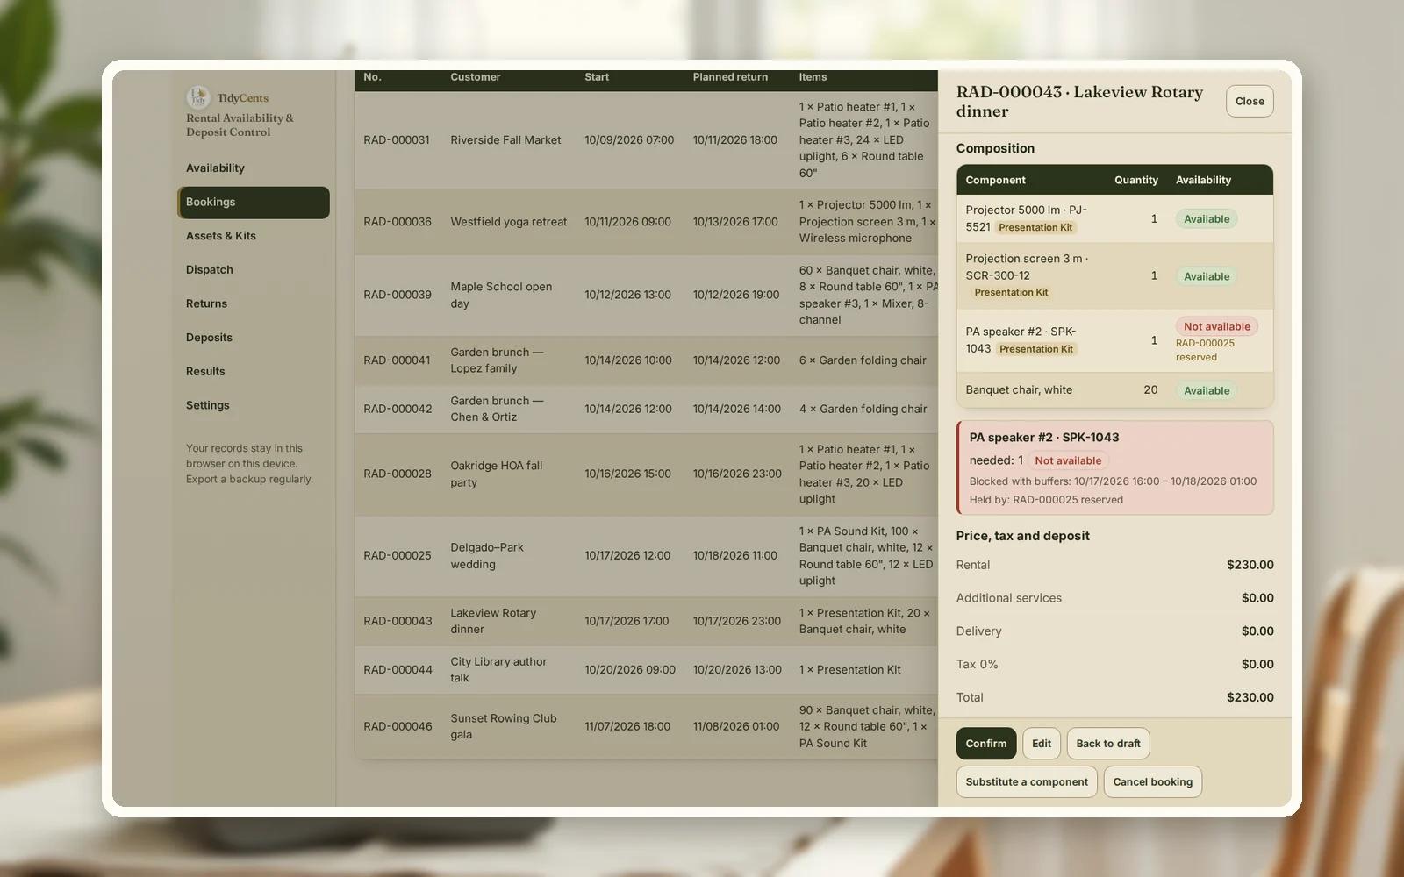Image resolution: width=1404 pixels, height=877 pixels.
Task: Open the Maple School open day booking
Action: (x=646, y=296)
